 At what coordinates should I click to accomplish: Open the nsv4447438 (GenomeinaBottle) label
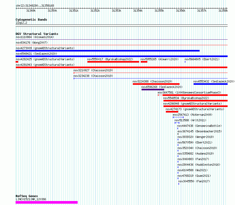[x=199, y=126]
